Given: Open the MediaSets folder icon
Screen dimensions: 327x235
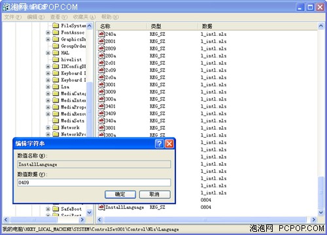Looking at the screenshot, I should coord(56,121).
